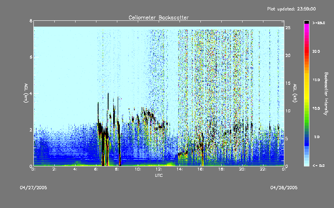Click the '4' tick on left km axis
334x208 pixels.
31,93
